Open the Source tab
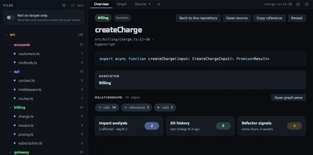The image size is (313, 155). click(x=140, y=4)
